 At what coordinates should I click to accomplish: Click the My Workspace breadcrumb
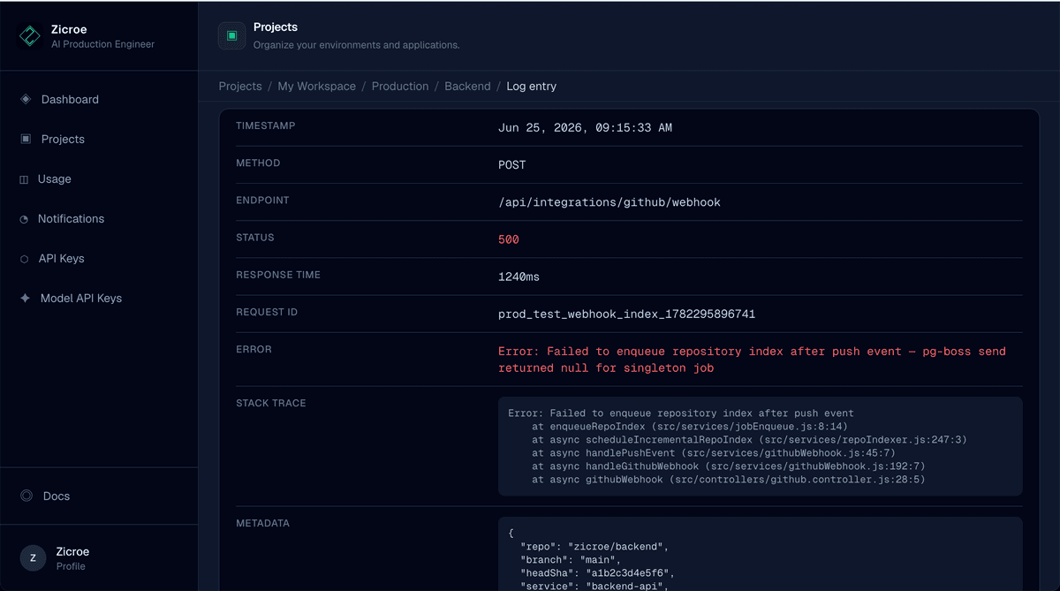[x=316, y=86]
